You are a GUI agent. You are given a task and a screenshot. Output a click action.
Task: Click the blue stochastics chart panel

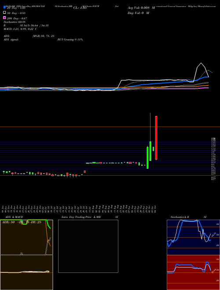coord(193,237)
